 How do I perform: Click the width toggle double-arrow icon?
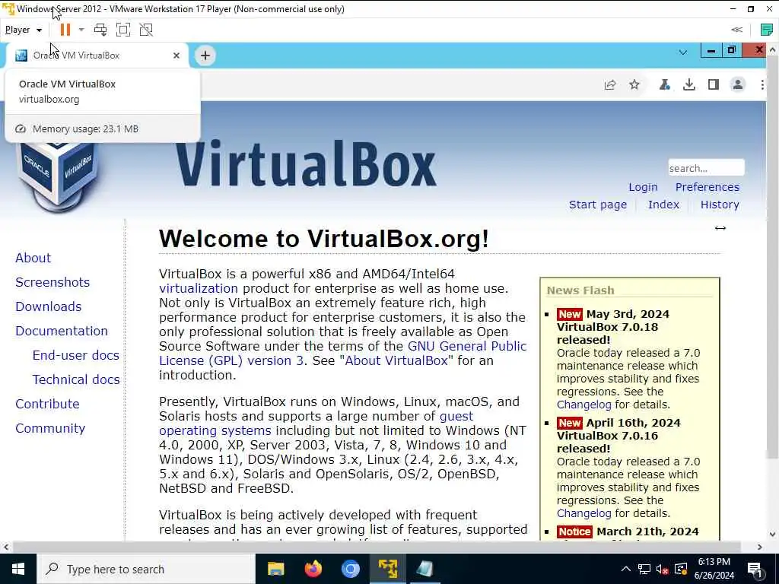click(x=720, y=228)
